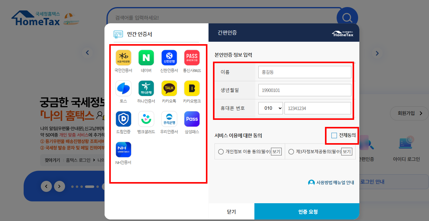
Task: Click the 닫기 button
Action: tap(231, 212)
